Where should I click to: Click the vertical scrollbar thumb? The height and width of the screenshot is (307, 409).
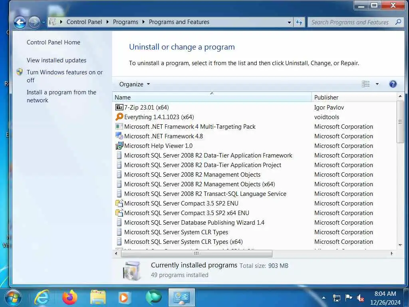pos(400,122)
